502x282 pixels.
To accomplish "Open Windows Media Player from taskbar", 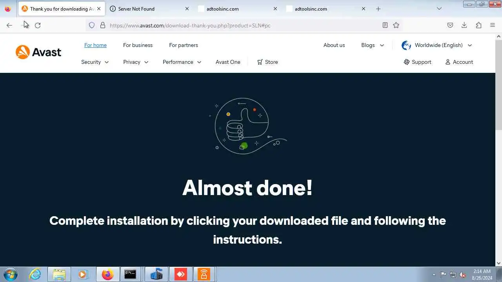I will [83, 274].
